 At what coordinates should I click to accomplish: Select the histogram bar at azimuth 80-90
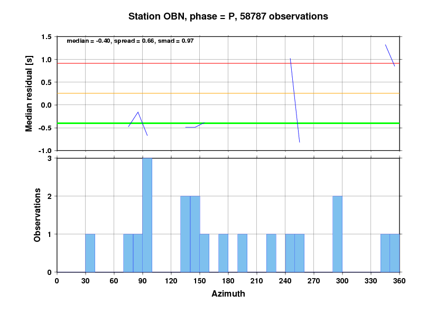(138, 253)
